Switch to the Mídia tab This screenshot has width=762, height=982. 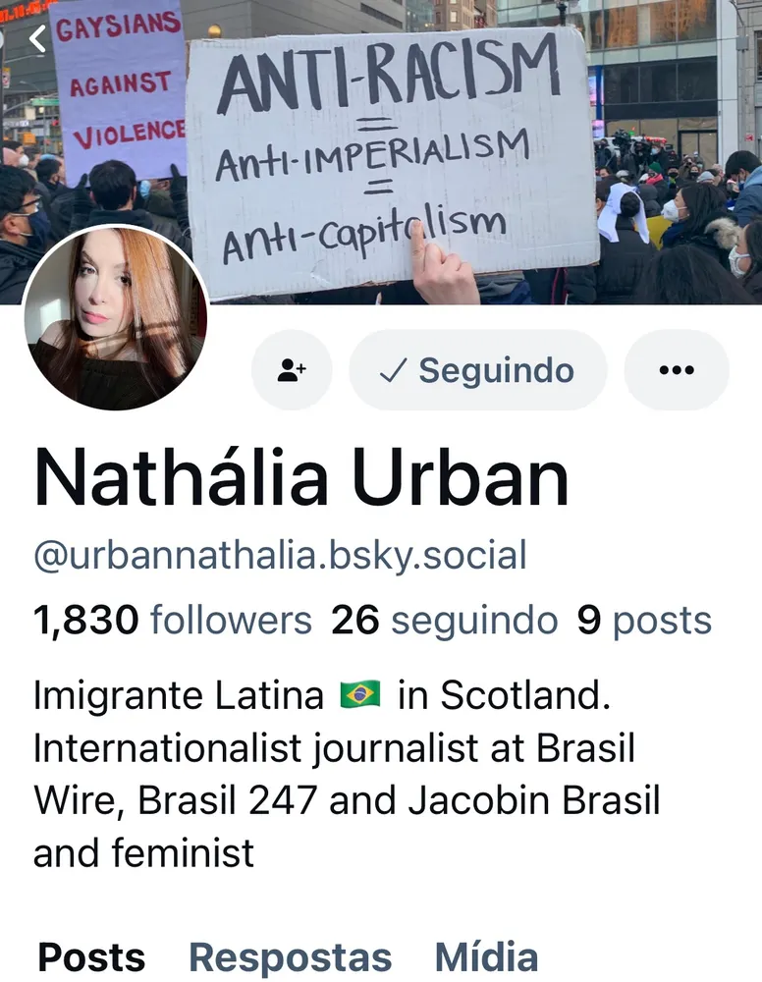486,956
